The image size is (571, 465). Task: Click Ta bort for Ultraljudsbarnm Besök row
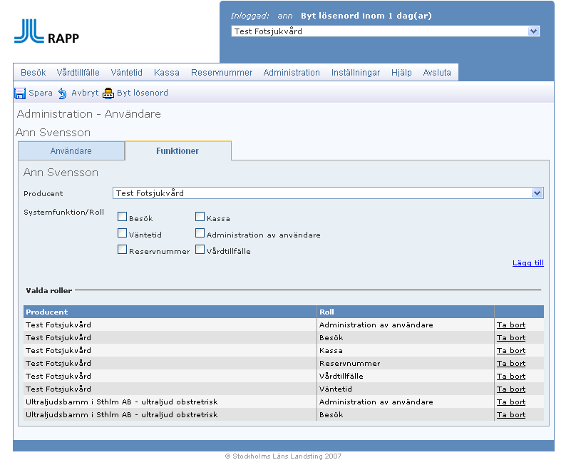pyautogui.click(x=511, y=414)
